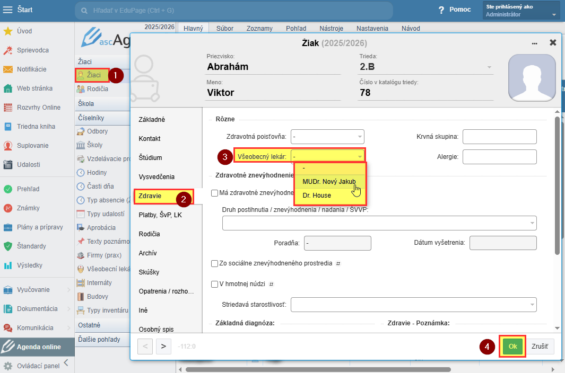The height and width of the screenshot is (373, 565).
Task: Switch to the Kontakt tab
Action: pyautogui.click(x=150, y=139)
